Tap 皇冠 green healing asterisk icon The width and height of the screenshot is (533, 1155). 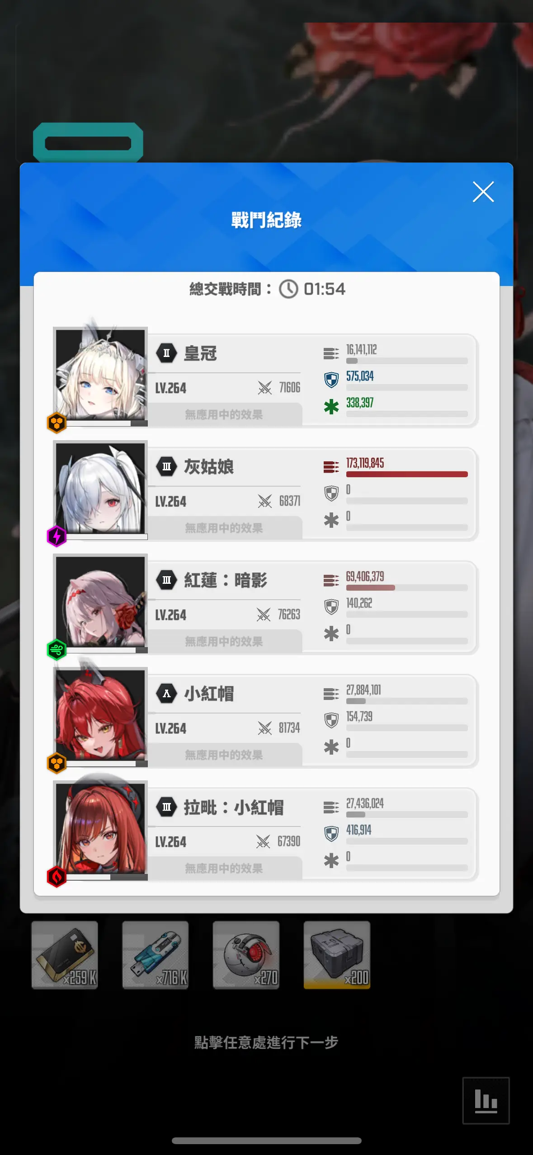click(331, 407)
